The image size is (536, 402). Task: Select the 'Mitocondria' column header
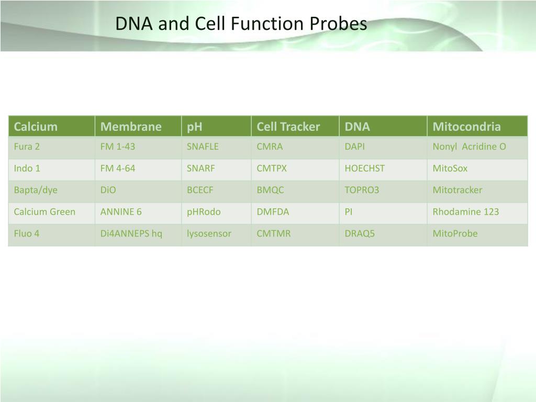tap(477, 127)
